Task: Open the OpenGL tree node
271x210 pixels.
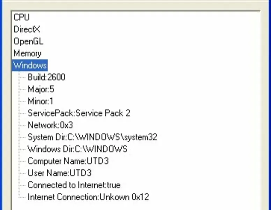Action: tap(28, 41)
